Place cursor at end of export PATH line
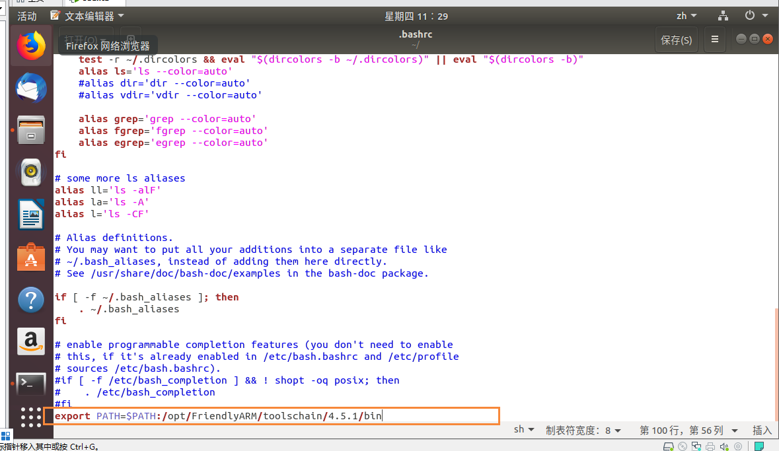The image size is (779, 451). click(x=382, y=416)
